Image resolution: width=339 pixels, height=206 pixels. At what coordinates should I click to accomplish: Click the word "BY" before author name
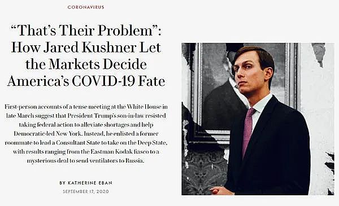[x=62, y=183]
